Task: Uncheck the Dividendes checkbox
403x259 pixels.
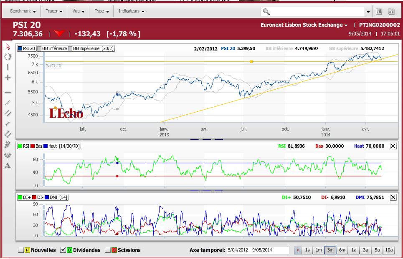Action: [63, 250]
